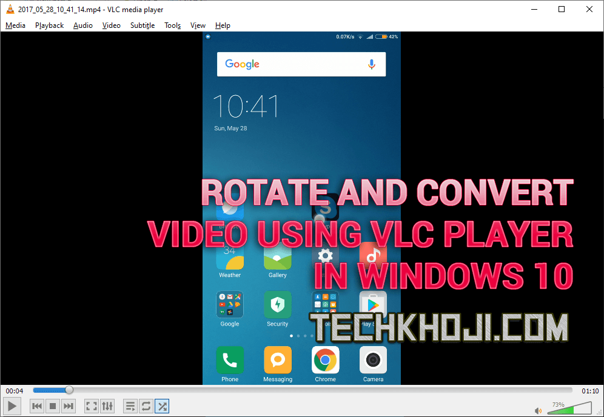Minimize the VLC window
604x417 pixels.
click(x=534, y=9)
